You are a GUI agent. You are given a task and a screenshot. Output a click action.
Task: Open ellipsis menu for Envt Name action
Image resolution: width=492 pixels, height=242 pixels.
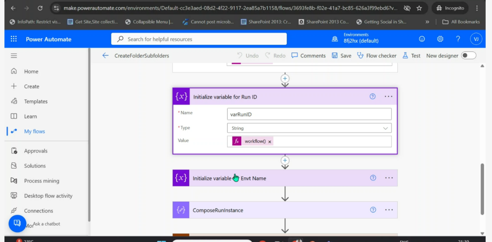389,178
